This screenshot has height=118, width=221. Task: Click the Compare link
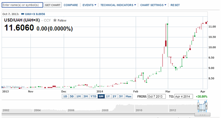click(x=71, y=5)
